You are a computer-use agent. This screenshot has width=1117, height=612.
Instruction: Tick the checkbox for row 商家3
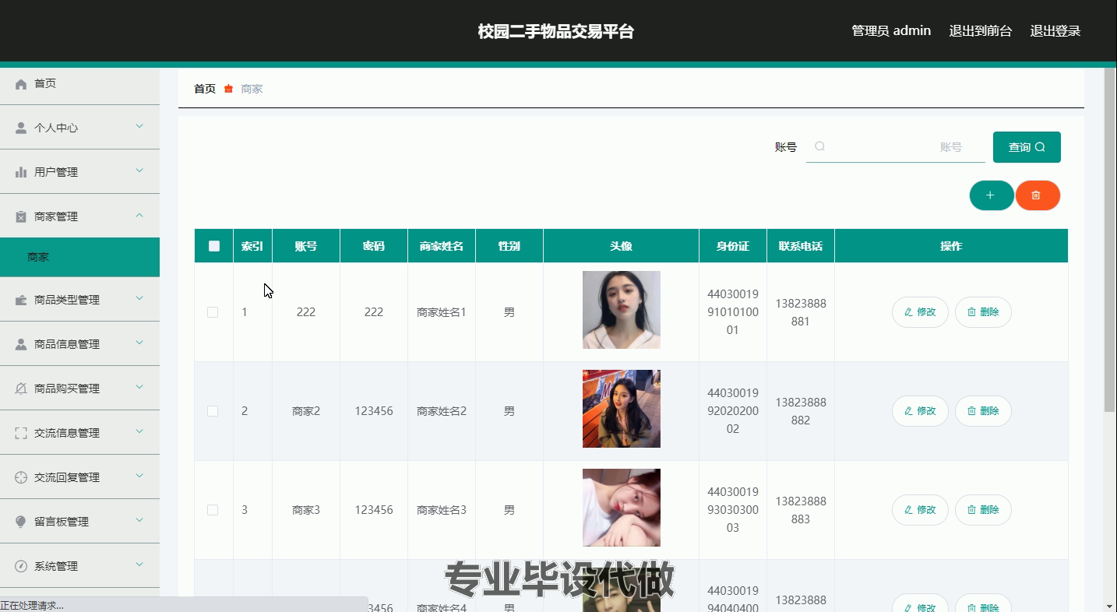tap(213, 510)
